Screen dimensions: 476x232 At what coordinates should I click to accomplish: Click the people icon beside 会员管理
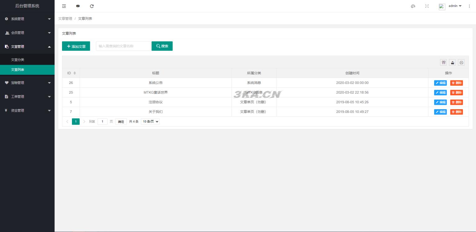pyautogui.click(x=7, y=33)
